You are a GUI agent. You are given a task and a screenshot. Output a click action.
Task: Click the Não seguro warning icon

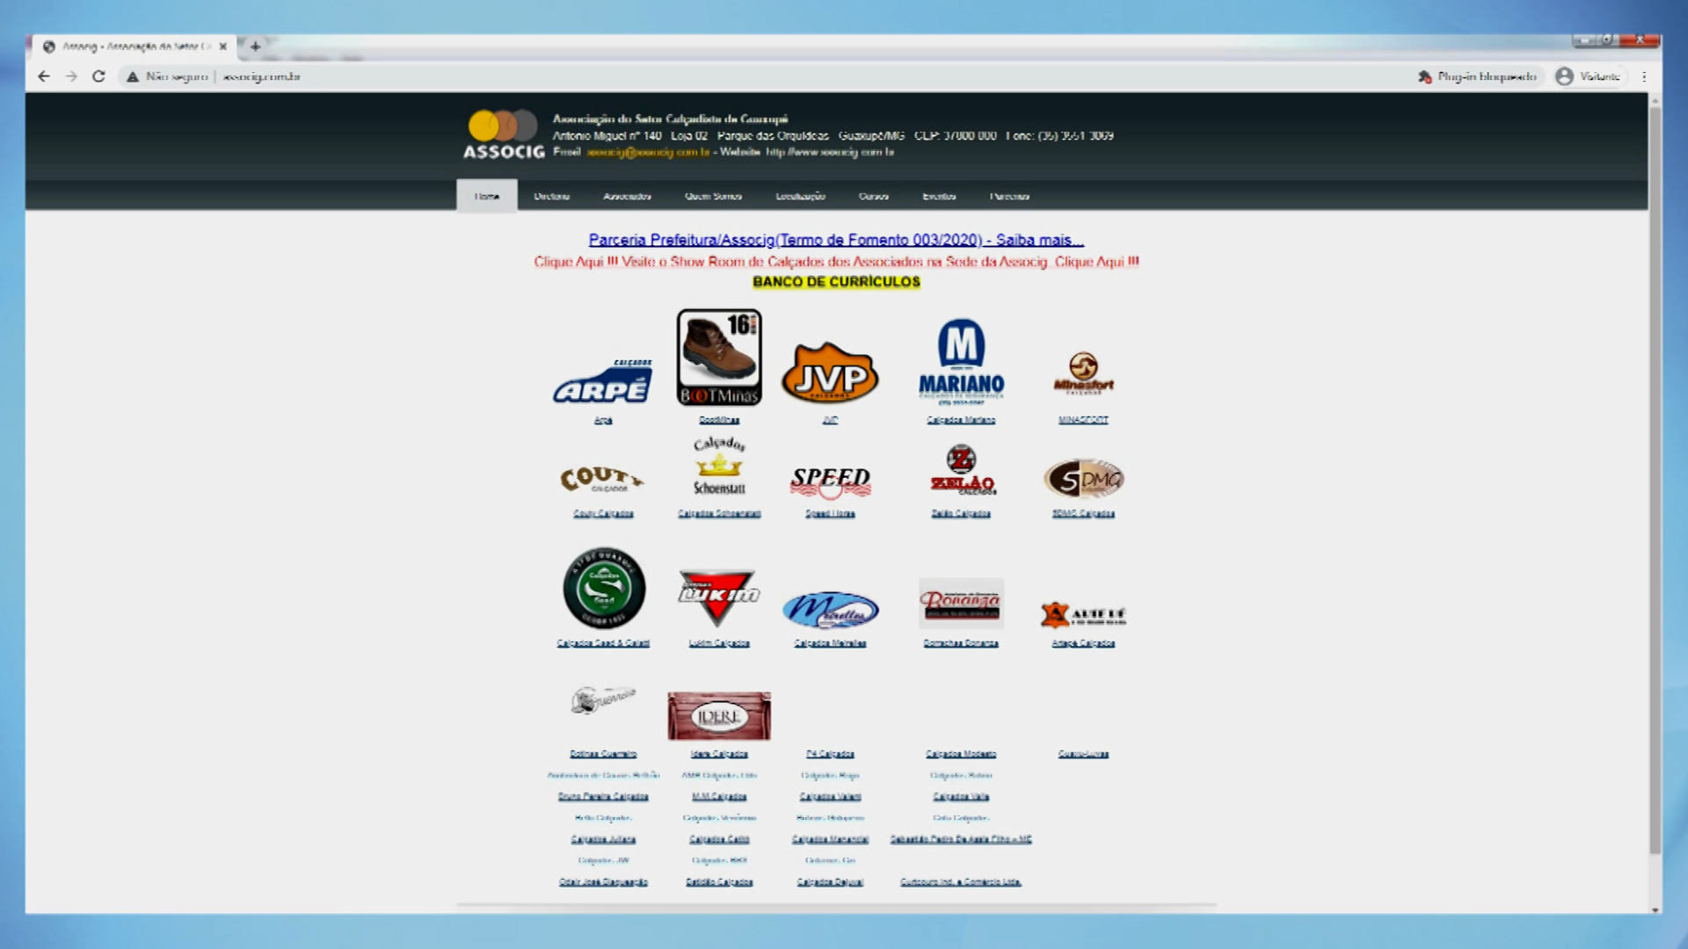coord(133,76)
